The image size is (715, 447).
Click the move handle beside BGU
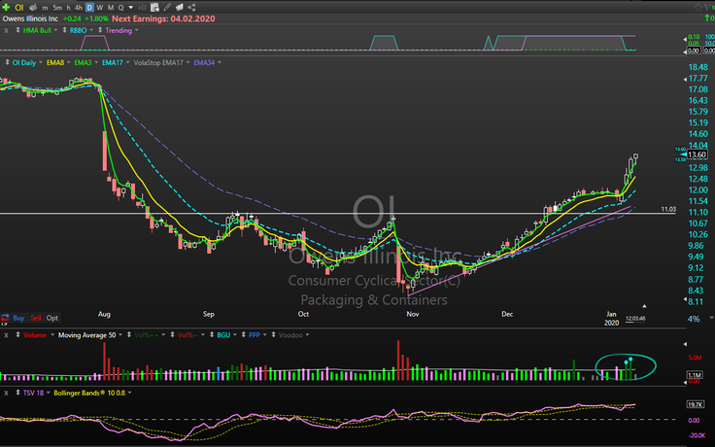click(212, 335)
